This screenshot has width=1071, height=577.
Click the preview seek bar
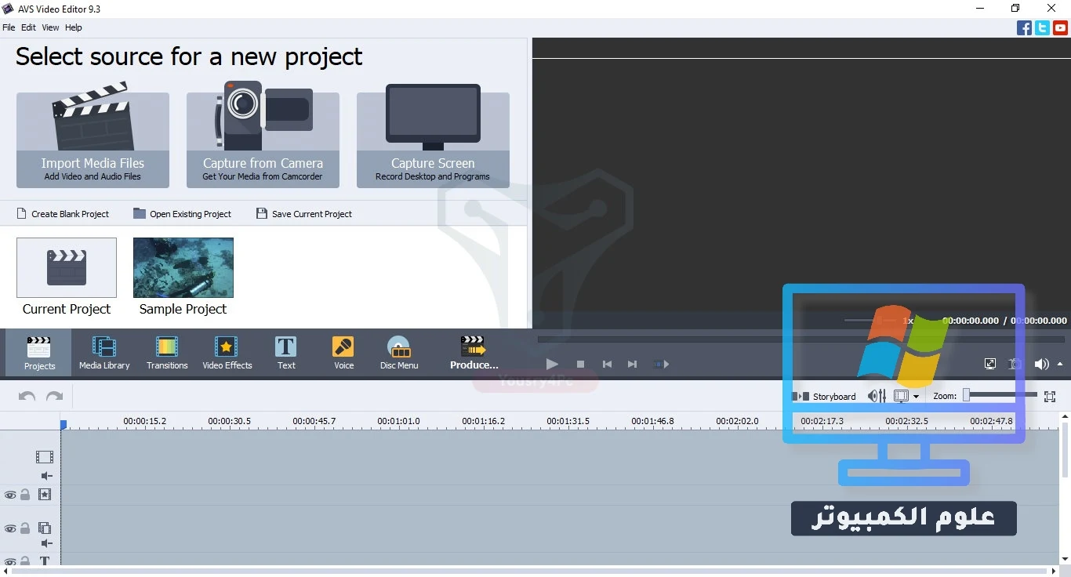pos(801,339)
